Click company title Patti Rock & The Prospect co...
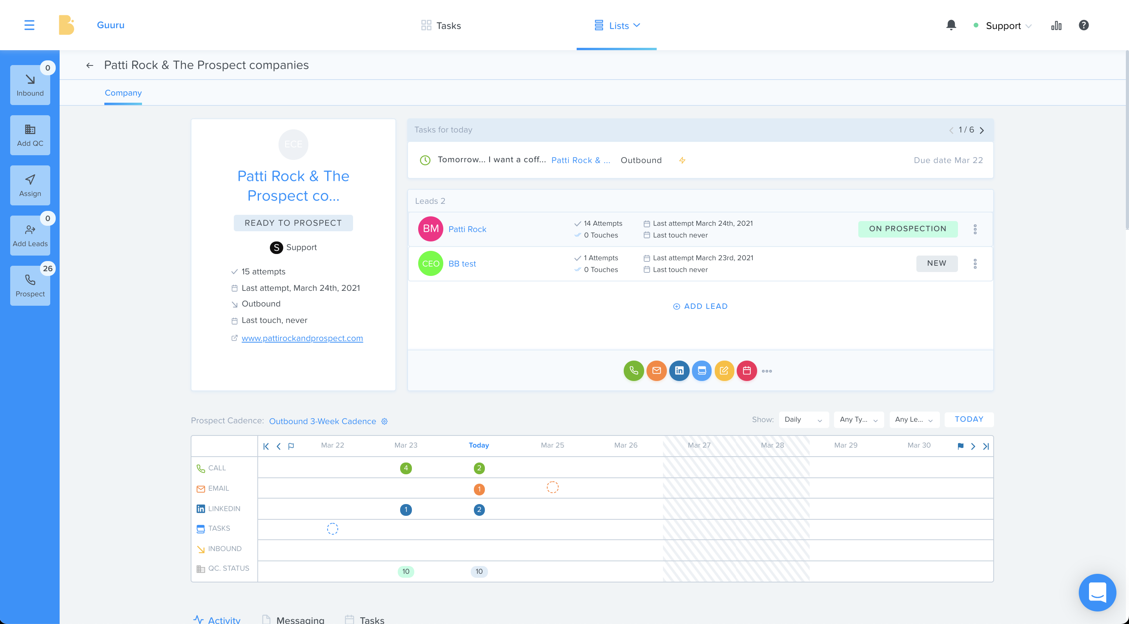Viewport: 1129px width, 624px height. click(x=293, y=186)
